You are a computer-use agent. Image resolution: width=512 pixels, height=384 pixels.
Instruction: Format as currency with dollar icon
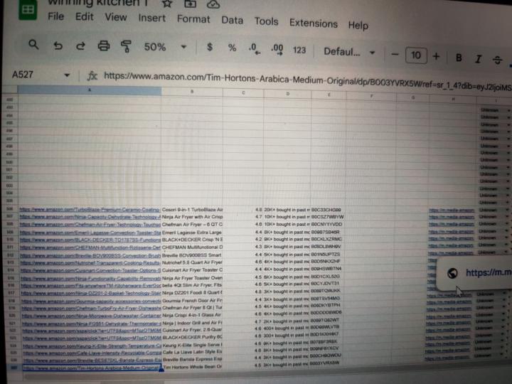pyautogui.click(x=210, y=48)
